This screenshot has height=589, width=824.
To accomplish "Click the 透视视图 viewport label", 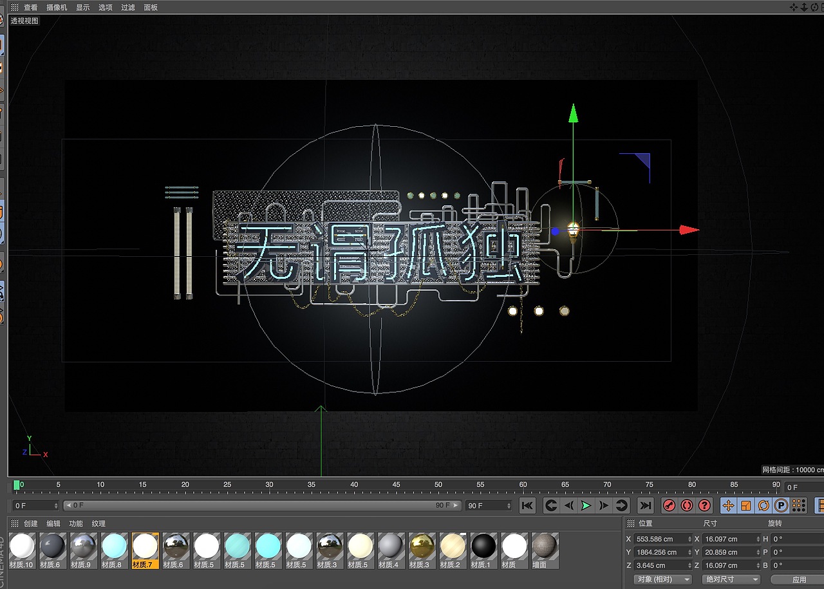I will [x=24, y=20].
